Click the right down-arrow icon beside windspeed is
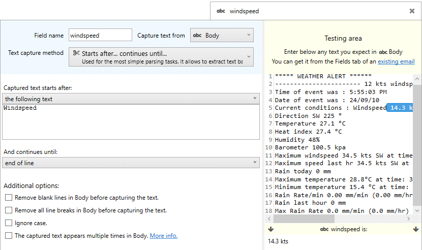 point(416,229)
